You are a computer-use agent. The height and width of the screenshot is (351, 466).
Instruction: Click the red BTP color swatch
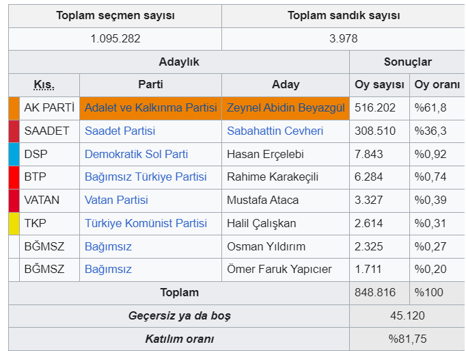tap(14, 177)
